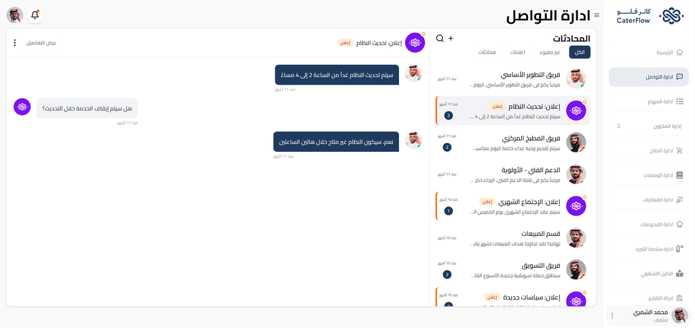
Task: Open profile avatar menu in top bar
Action: [15, 15]
